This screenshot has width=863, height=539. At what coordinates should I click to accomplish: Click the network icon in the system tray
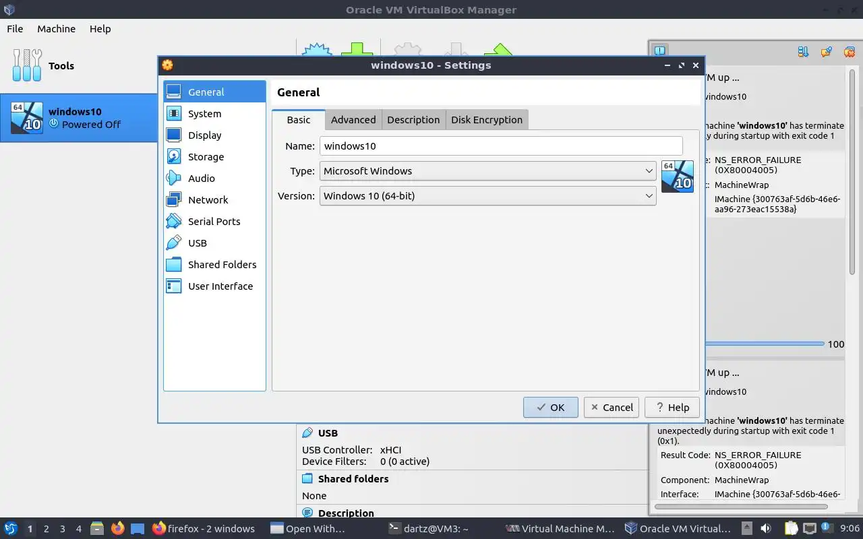[810, 529]
